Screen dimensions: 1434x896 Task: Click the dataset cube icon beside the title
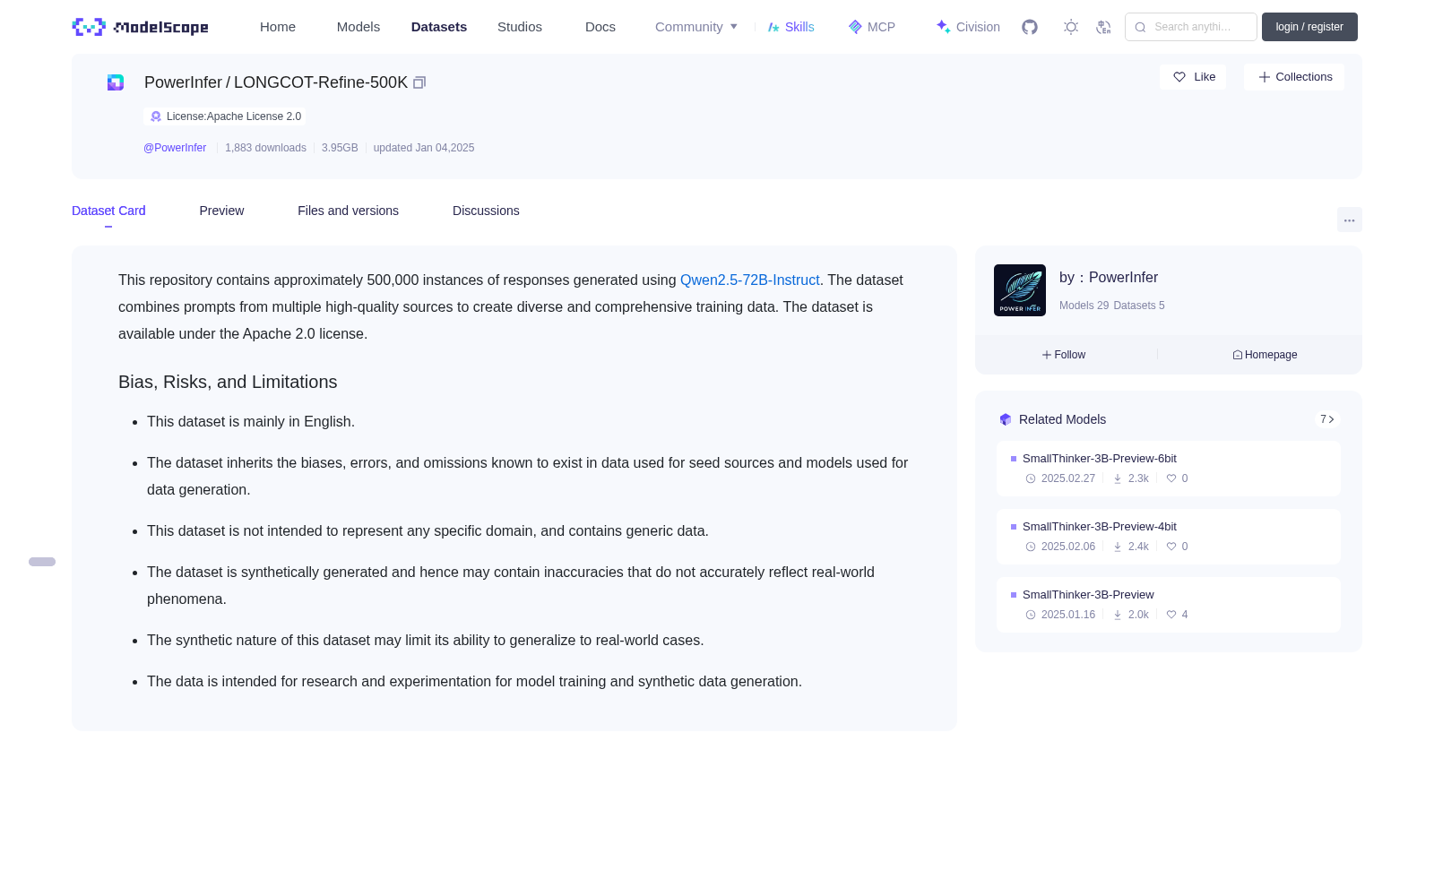tap(116, 82)
